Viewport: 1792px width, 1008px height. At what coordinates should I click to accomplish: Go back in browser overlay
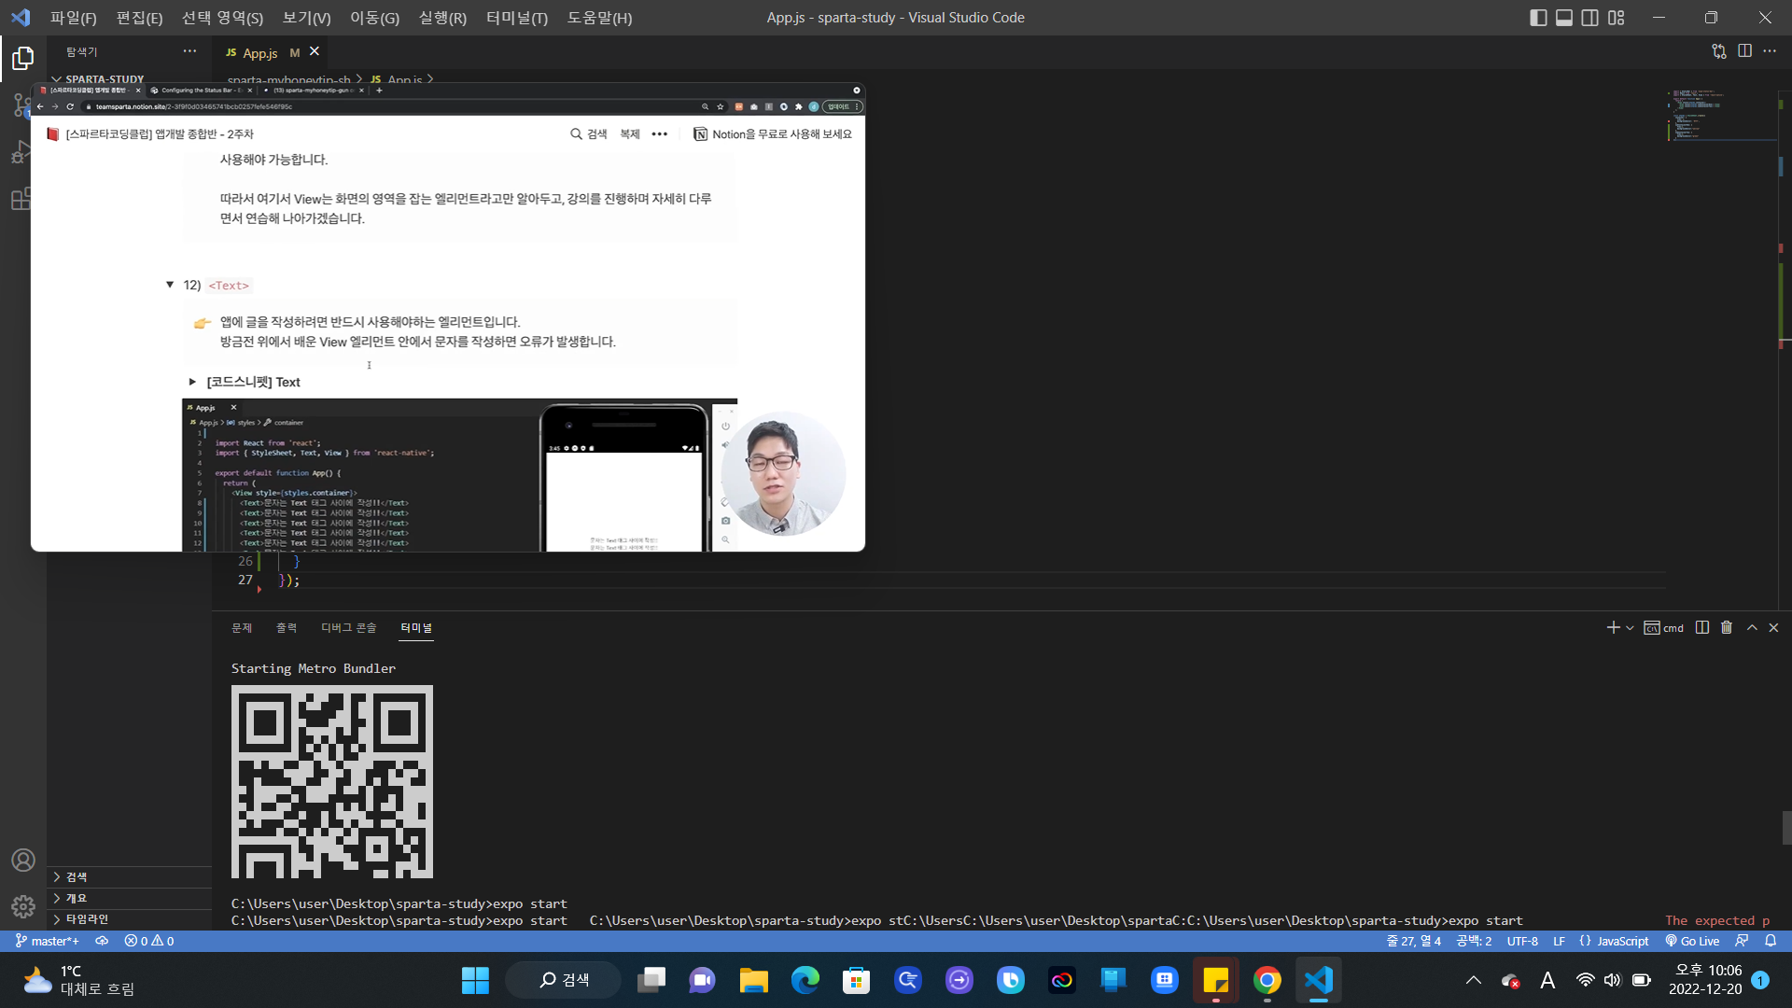[40, 106]
